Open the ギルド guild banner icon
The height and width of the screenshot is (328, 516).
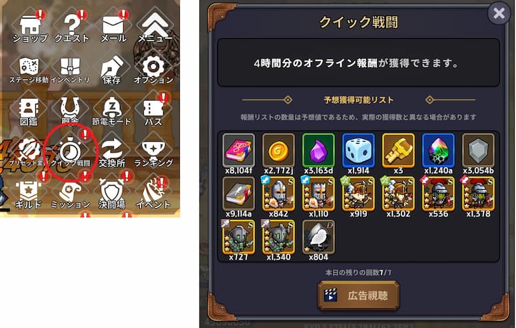tap(29, 195)
